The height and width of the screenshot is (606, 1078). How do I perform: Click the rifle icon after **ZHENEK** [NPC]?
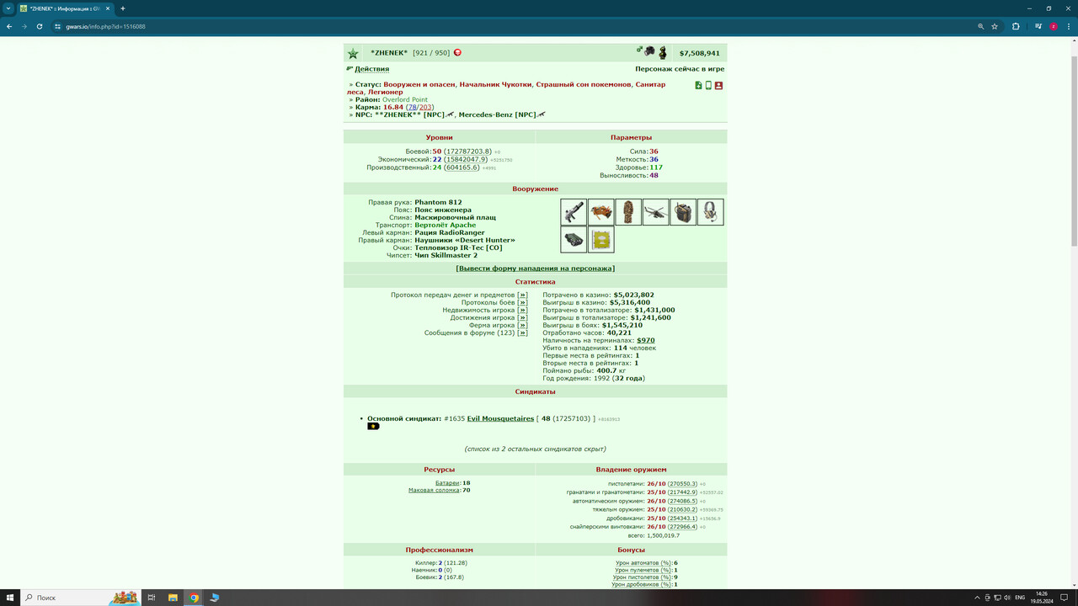tap(451, 114)
